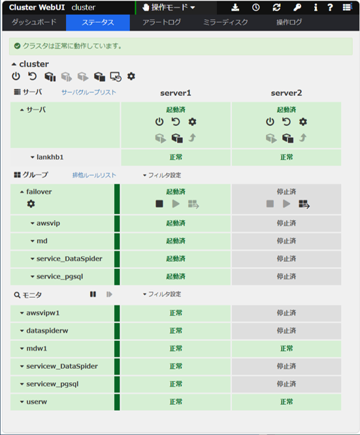Click the refresh icon in top bar

276,7
